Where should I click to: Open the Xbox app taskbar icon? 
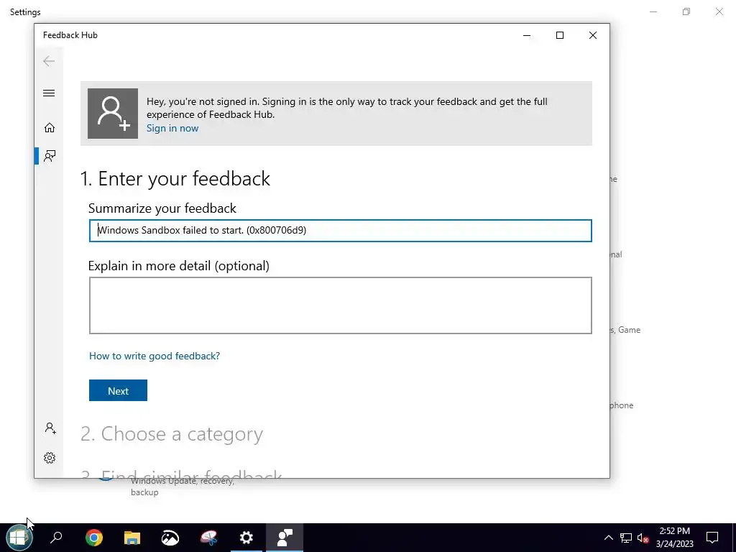tap(170, 538)
